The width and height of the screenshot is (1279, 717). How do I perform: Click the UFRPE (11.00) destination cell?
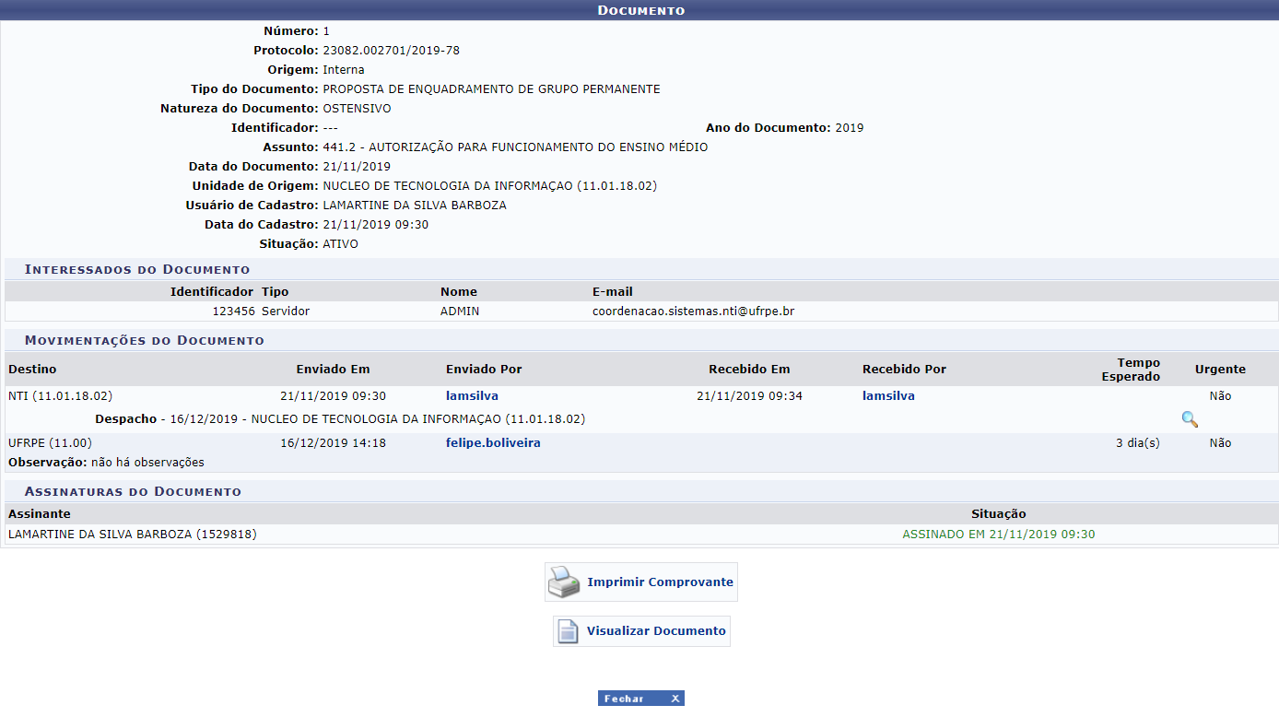(x=50, y=443)
